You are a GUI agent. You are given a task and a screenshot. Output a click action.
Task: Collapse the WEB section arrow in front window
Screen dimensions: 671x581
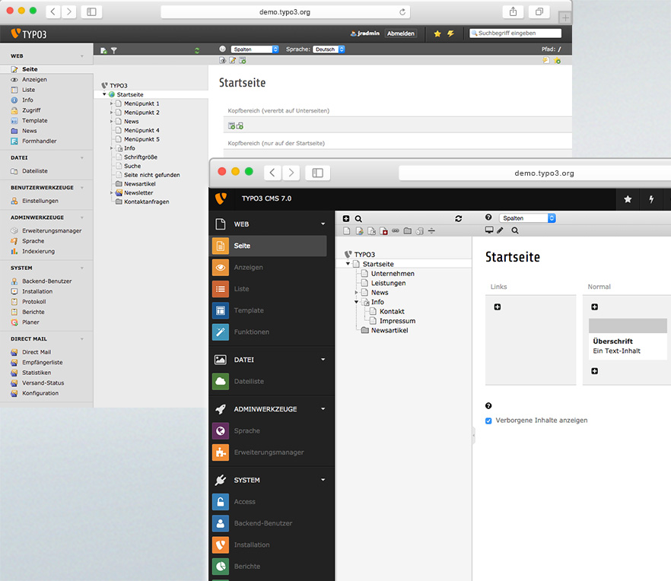tap(323, 224)
